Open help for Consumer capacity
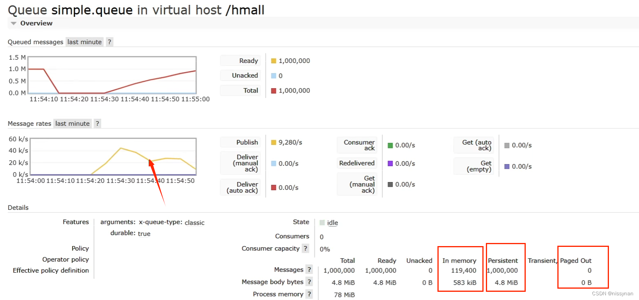 click(305, 248)
